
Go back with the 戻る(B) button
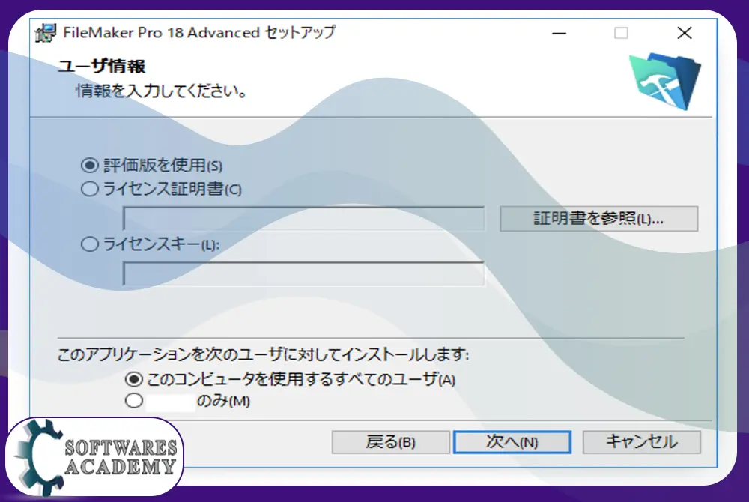coord(391,442)
